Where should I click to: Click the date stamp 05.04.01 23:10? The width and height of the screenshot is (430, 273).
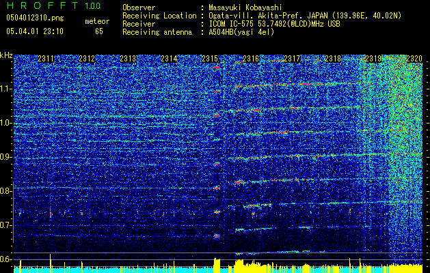[35, 31]
